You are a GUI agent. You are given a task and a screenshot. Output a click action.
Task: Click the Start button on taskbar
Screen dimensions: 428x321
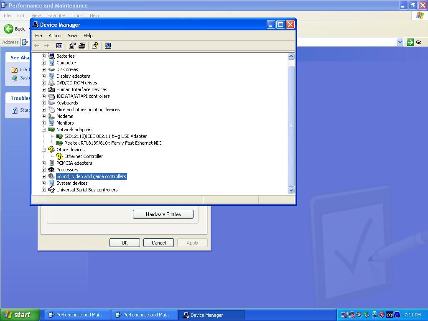[x=20, y=315]
